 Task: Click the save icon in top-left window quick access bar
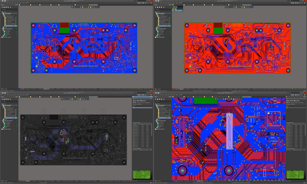click(2, 1)
